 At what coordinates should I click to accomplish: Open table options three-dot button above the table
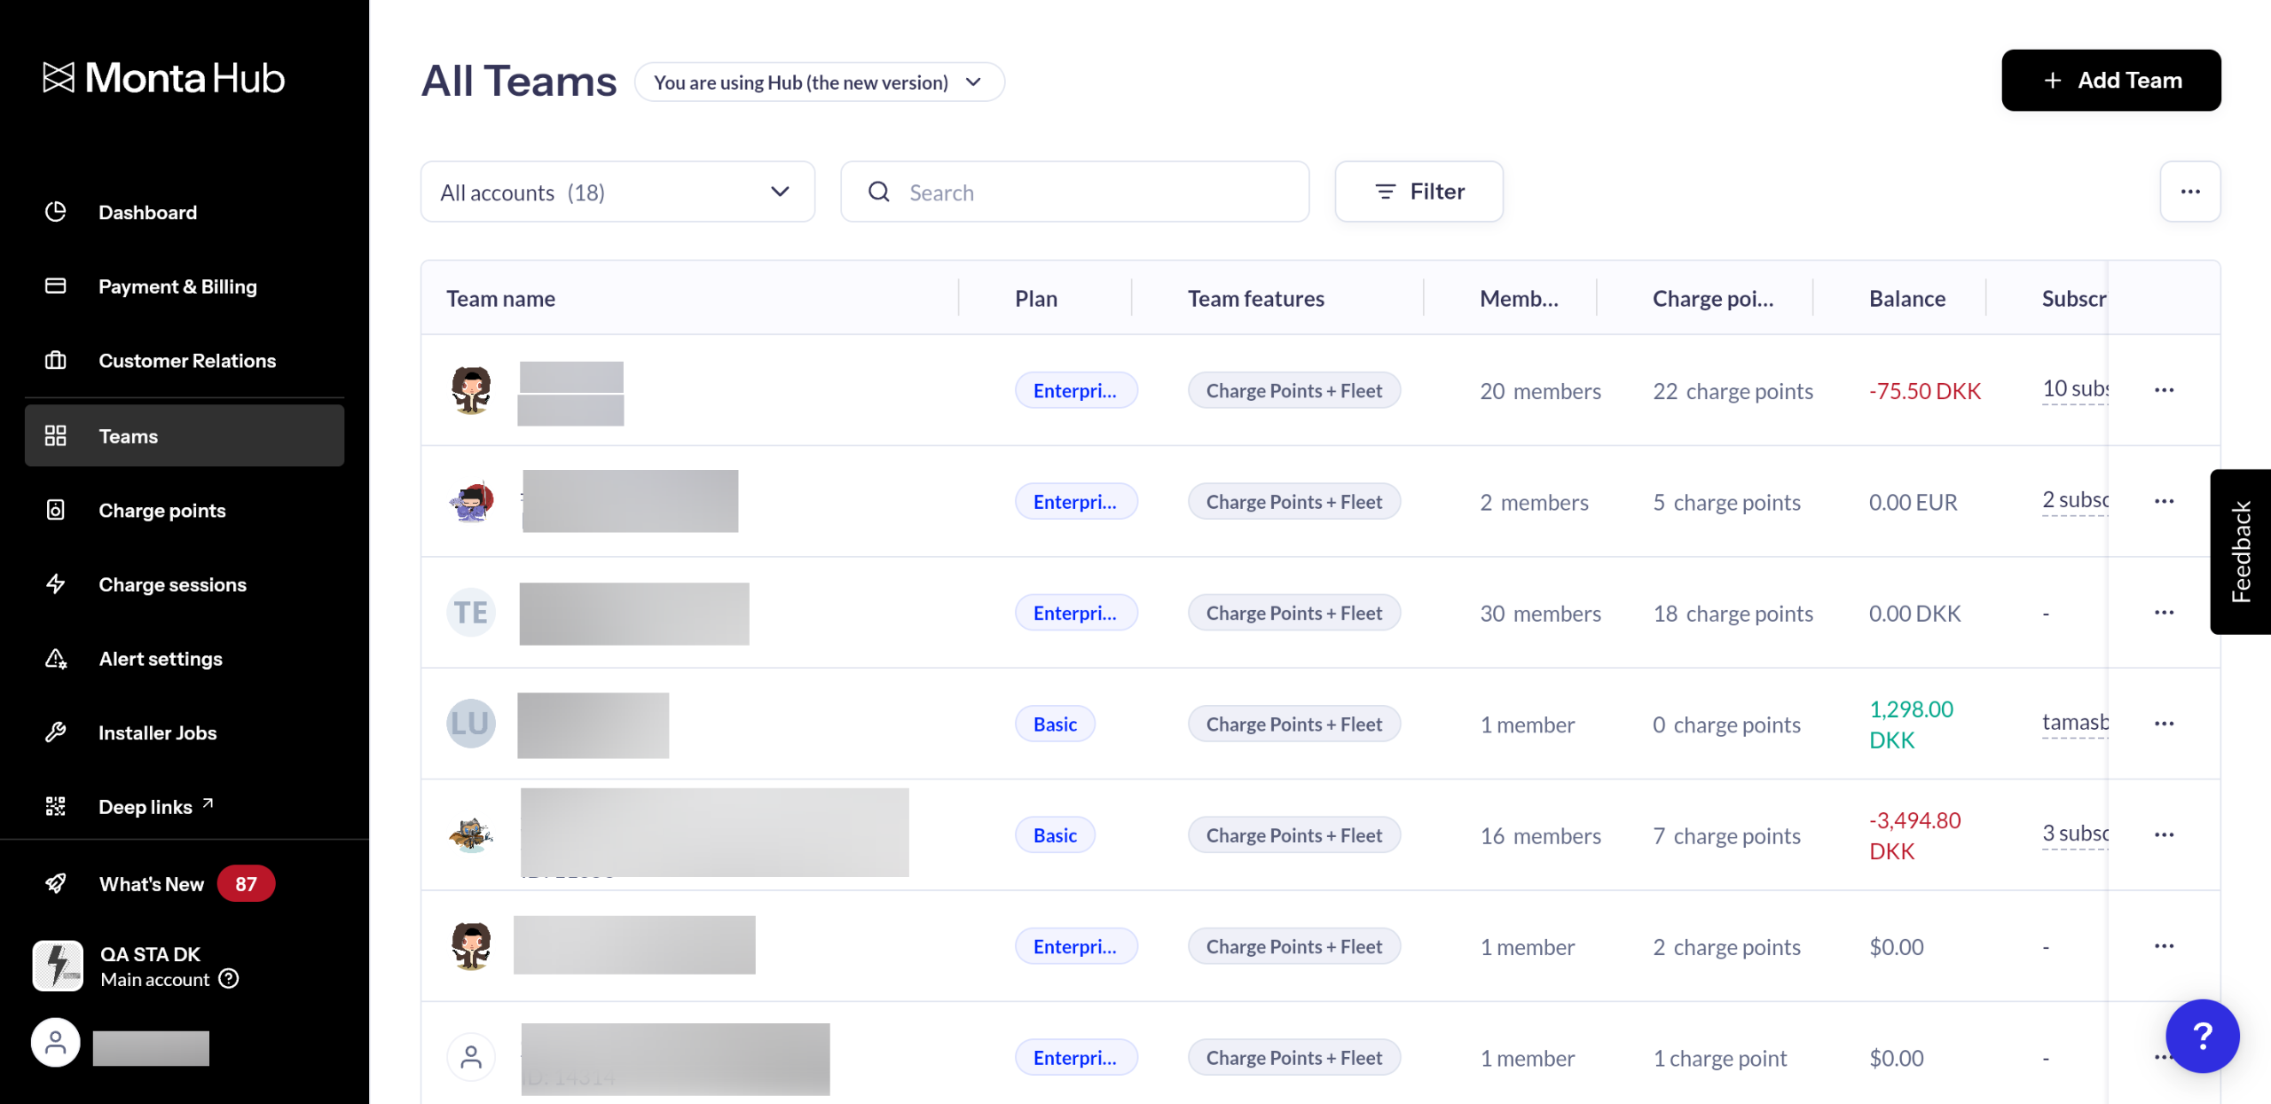[2189, 192]
